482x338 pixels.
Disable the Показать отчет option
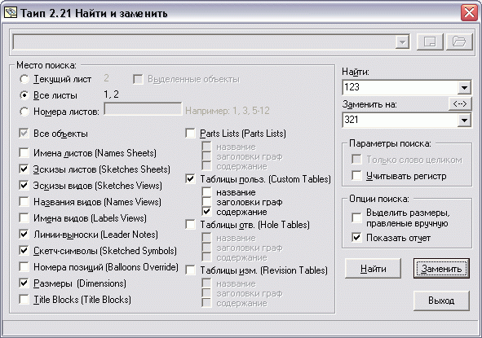pyautogui.click(x=356, y=238)
